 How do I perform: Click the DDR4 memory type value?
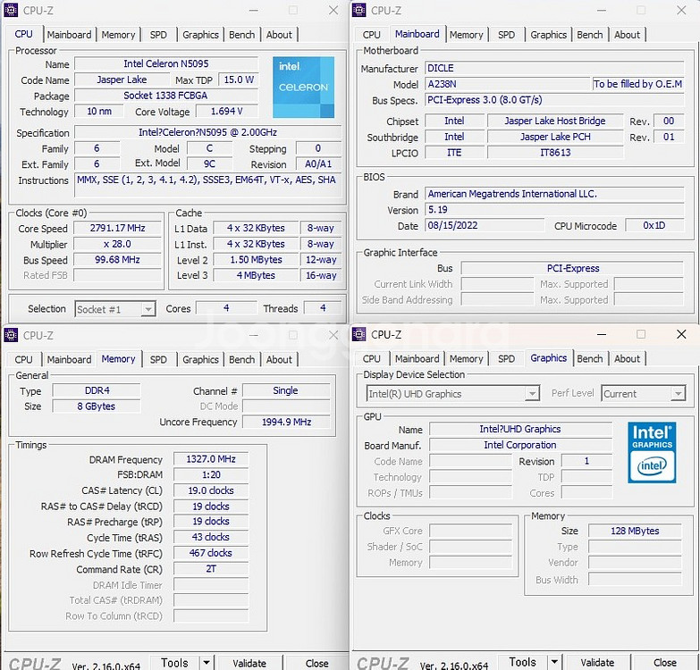[x=97, y=390]
